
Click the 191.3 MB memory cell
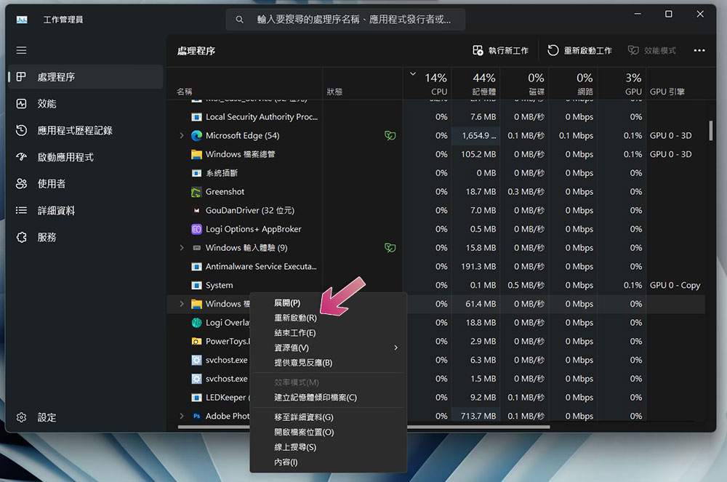475,267
